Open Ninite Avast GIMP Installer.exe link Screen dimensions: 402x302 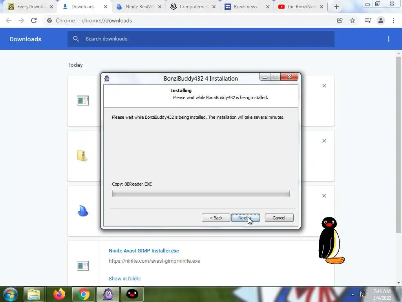pyautogui.click(x=144, y=250)
